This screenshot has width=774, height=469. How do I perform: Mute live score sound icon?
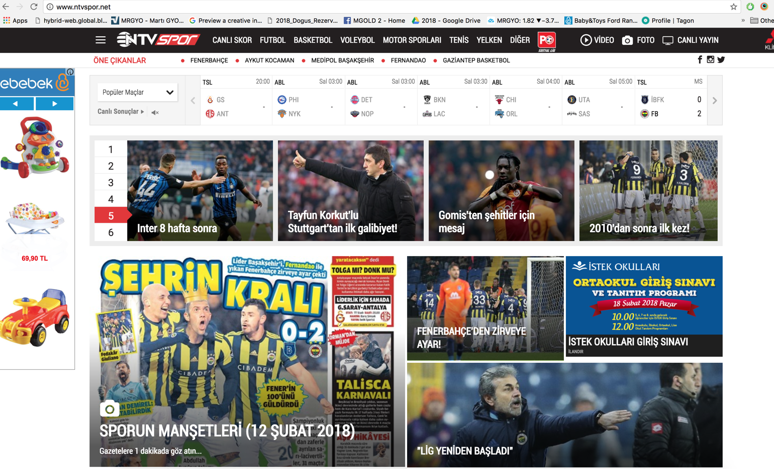(155, 112)
